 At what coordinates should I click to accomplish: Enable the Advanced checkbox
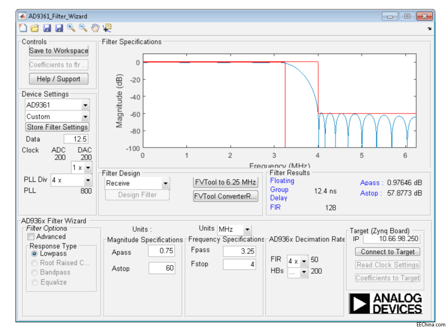[x=31, y=237]
